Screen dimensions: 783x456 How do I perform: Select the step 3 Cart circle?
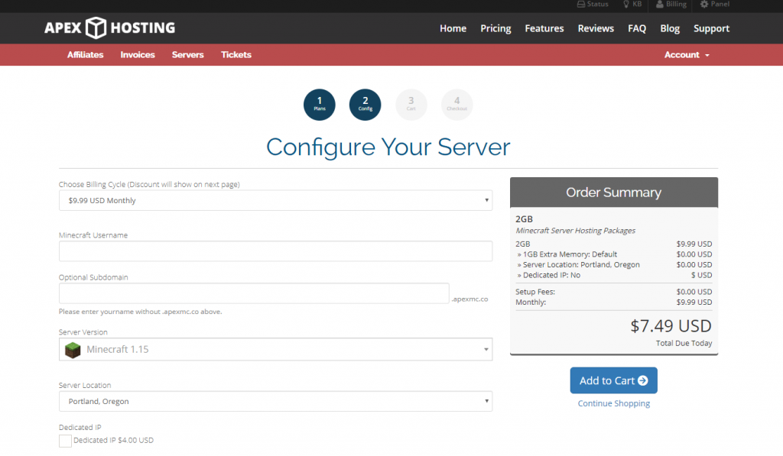[x=411, y=105]
